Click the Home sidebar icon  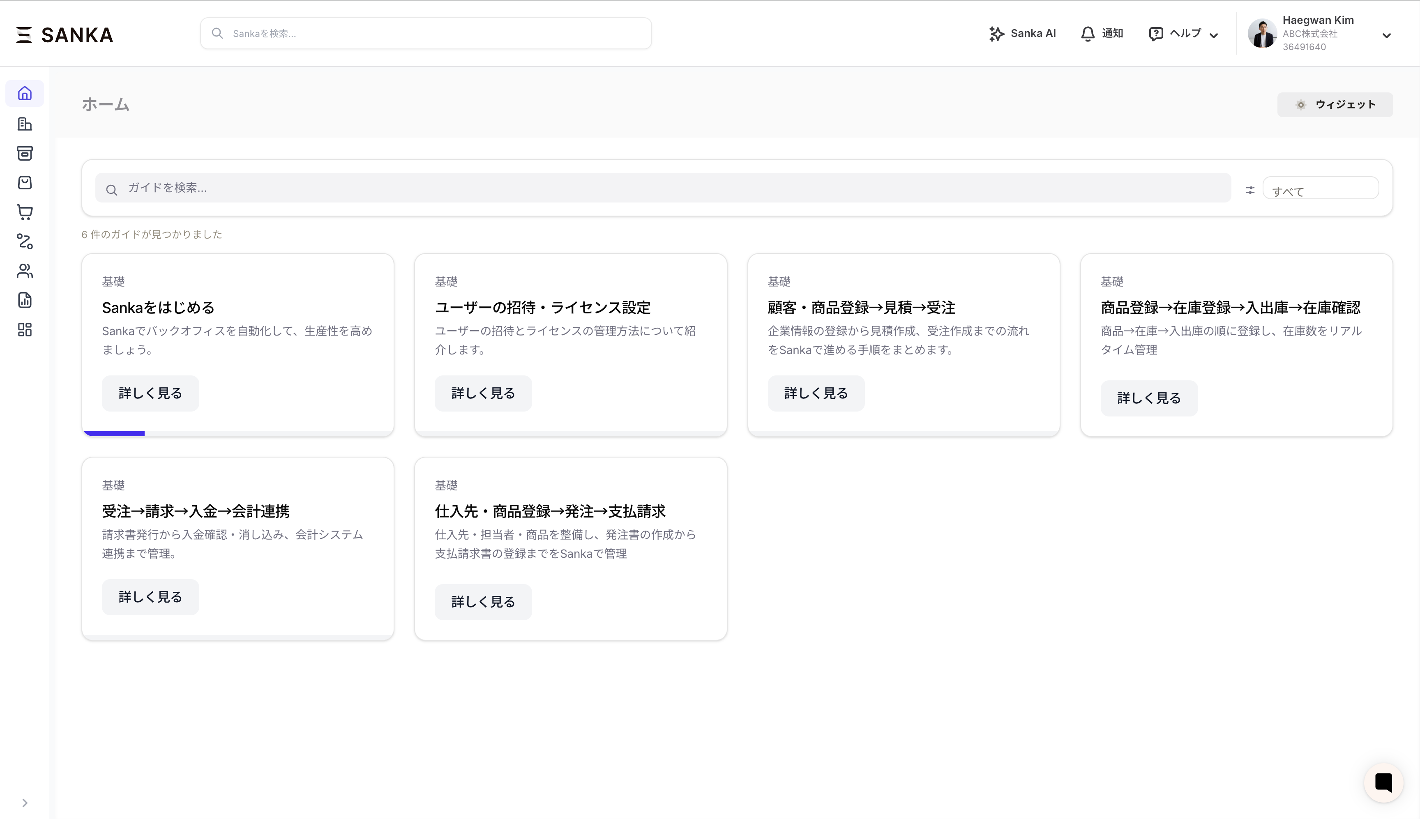tap(25, 93)
